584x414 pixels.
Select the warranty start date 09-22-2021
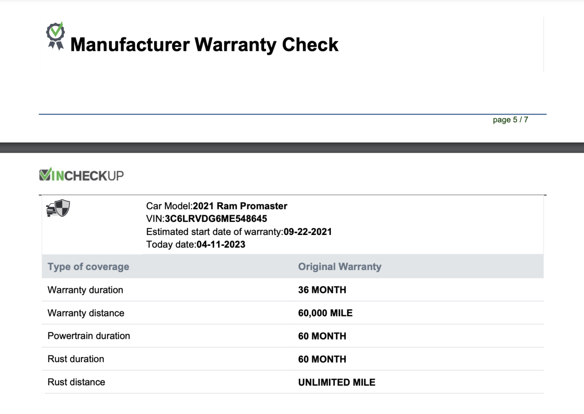(308, 232)
